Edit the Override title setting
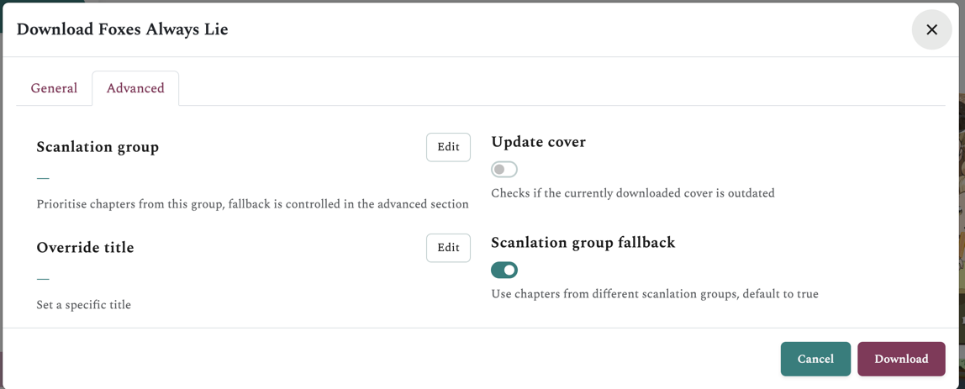 (448, 248)
